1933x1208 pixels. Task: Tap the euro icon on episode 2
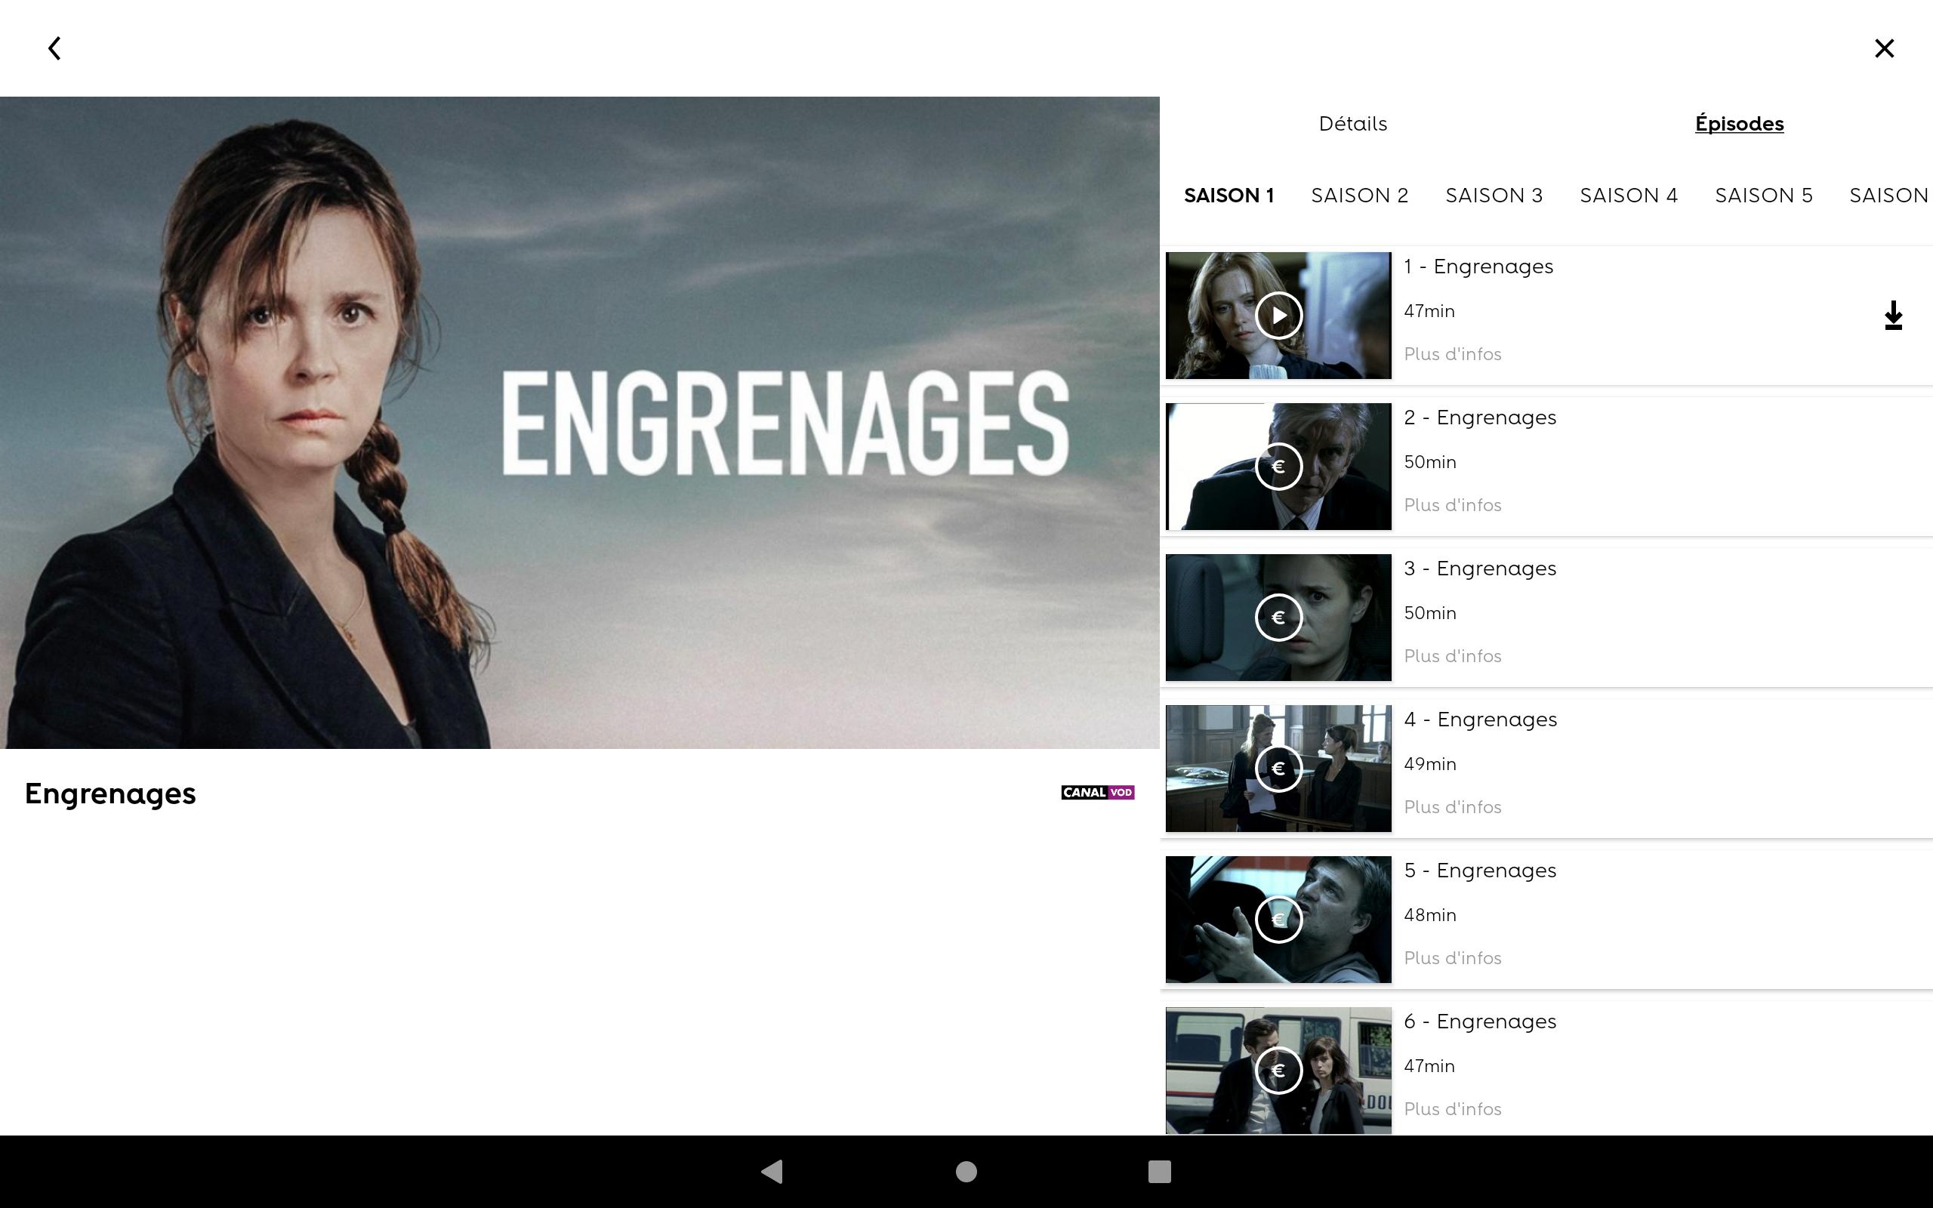[1278, 467]
